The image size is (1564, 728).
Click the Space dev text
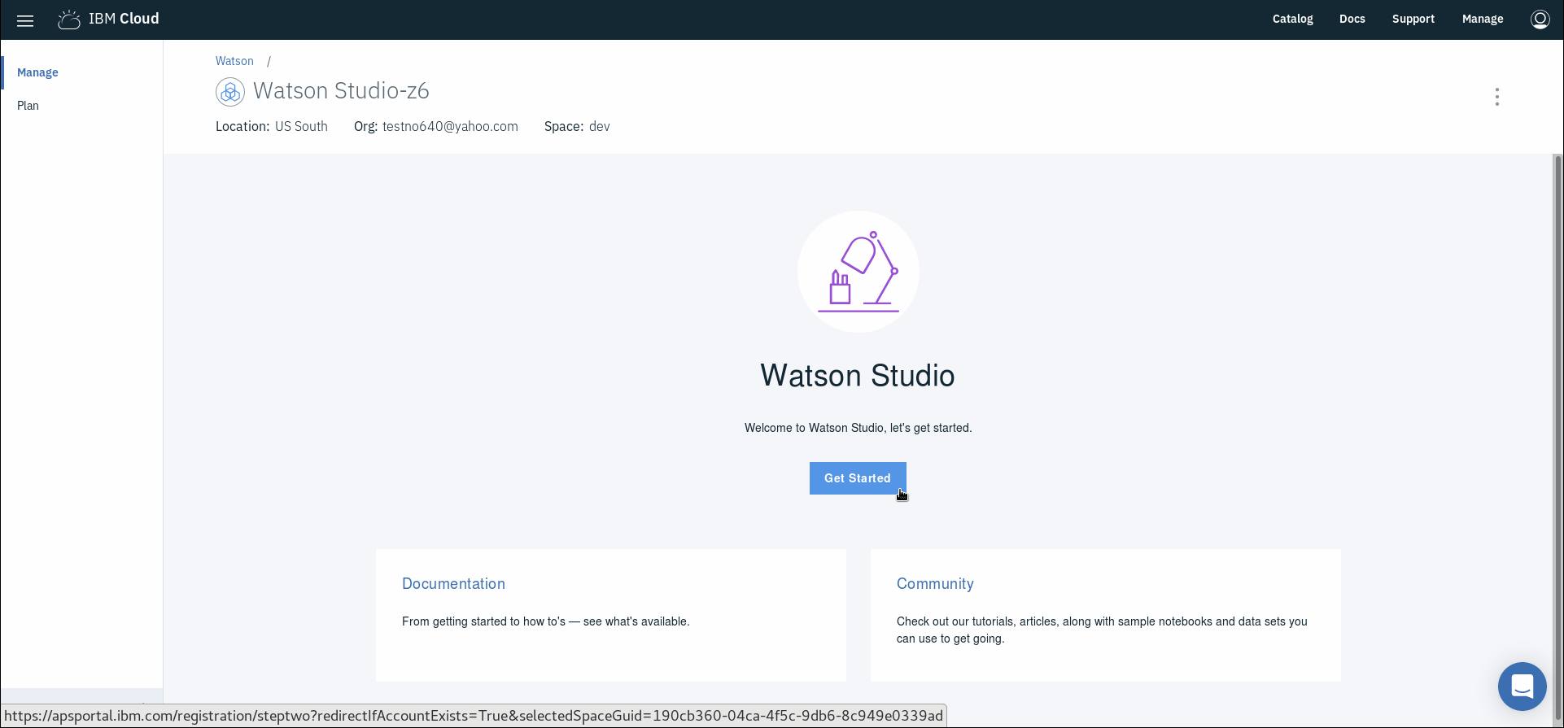click(x=577, y=126)
